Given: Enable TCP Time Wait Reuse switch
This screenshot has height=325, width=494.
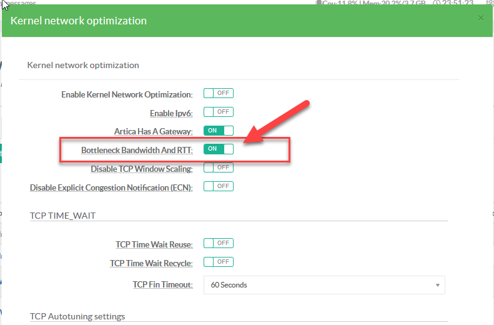Looking at the screenshot, I should [218, 243].
